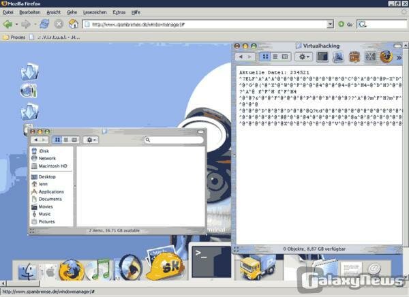Open the back history dropdown arrow
The height and width of the screenshot is (297, 409).
click(16, 25)
